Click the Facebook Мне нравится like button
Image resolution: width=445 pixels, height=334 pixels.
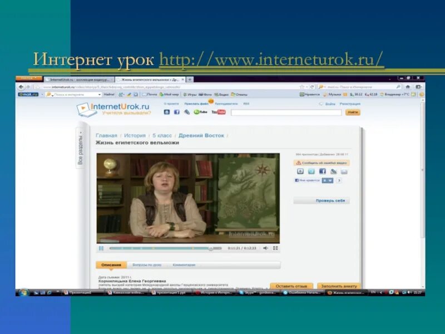pyautogui.click(x=308, y=180)
